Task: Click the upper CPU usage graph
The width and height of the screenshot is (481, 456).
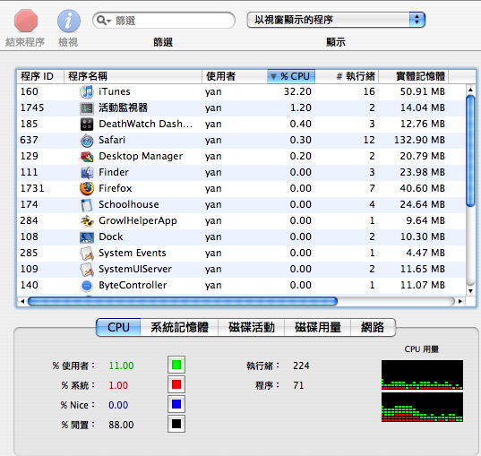Action: pos(422,374)
